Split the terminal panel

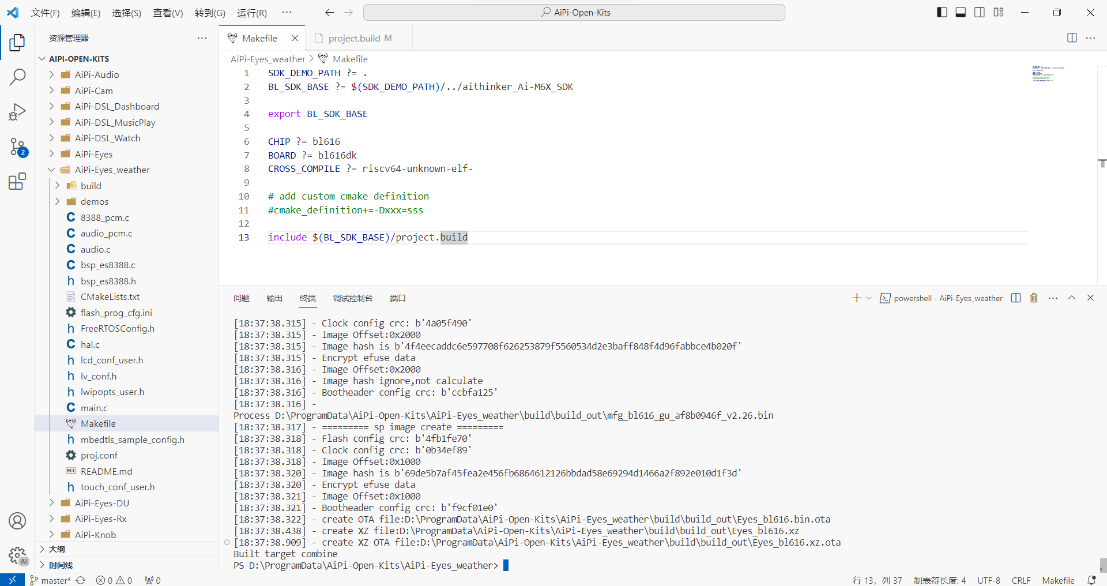1016,298
